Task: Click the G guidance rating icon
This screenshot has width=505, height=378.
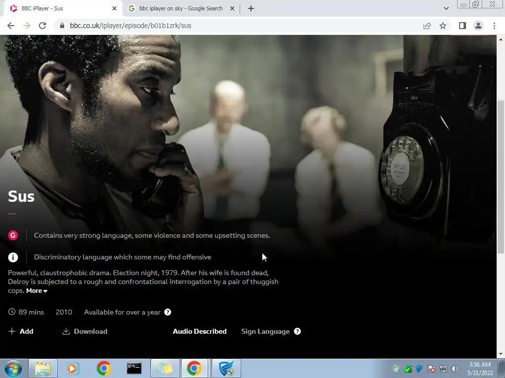Action: tap(13, 235)
